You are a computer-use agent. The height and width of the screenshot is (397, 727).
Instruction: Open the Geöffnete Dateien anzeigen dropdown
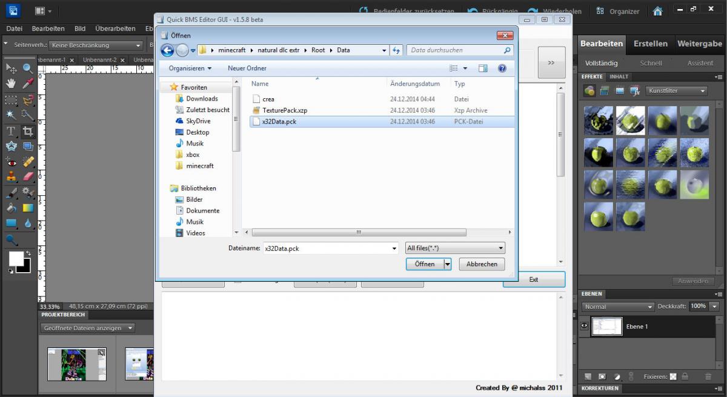click(88, 328)
